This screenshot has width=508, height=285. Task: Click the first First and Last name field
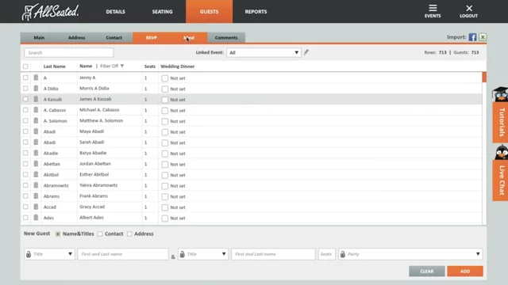pos(123,254)
